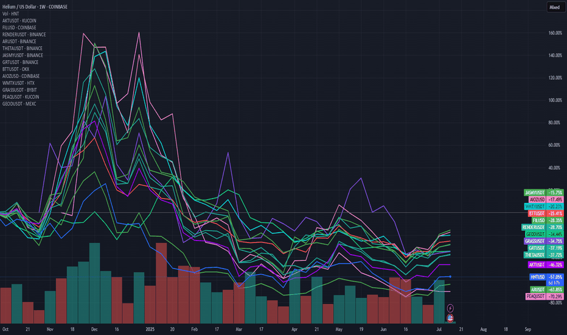The height and width of the screenshot is (335, 567).
Task: Select RENDERUSDT · BINANCE legend entry
Action: pos(24,34)
